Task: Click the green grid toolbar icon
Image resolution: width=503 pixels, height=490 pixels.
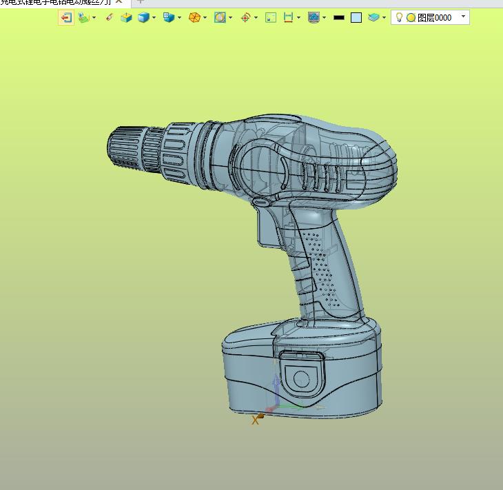Action: coord(84,17)
